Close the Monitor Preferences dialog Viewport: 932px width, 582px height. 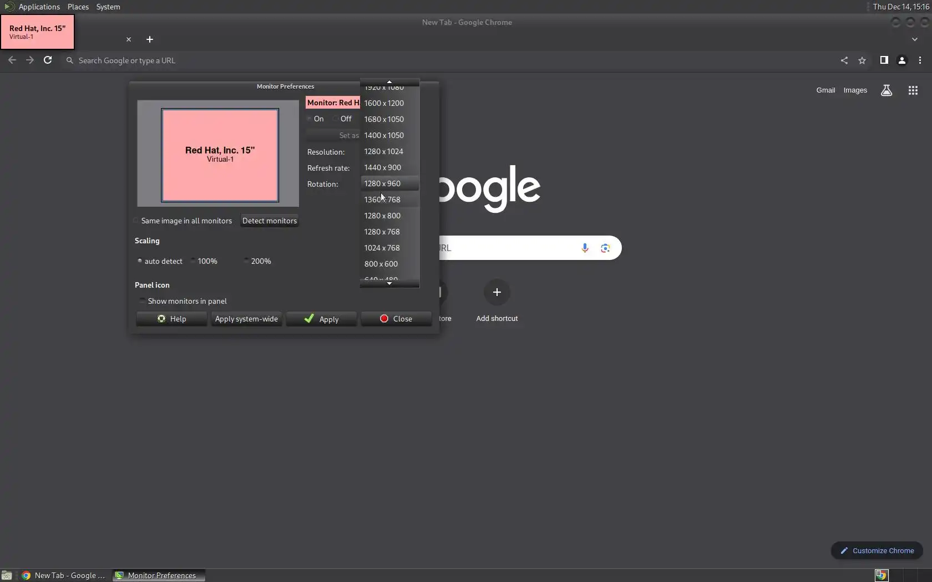click(396, 319)
